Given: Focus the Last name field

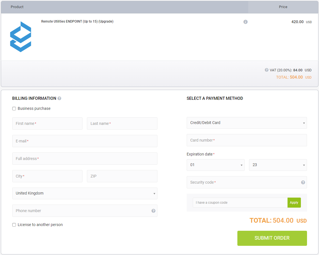Looking at the screenshot, I should click(122, 123).
